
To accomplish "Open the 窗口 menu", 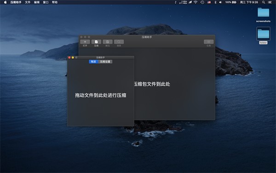I will [46, 2].
